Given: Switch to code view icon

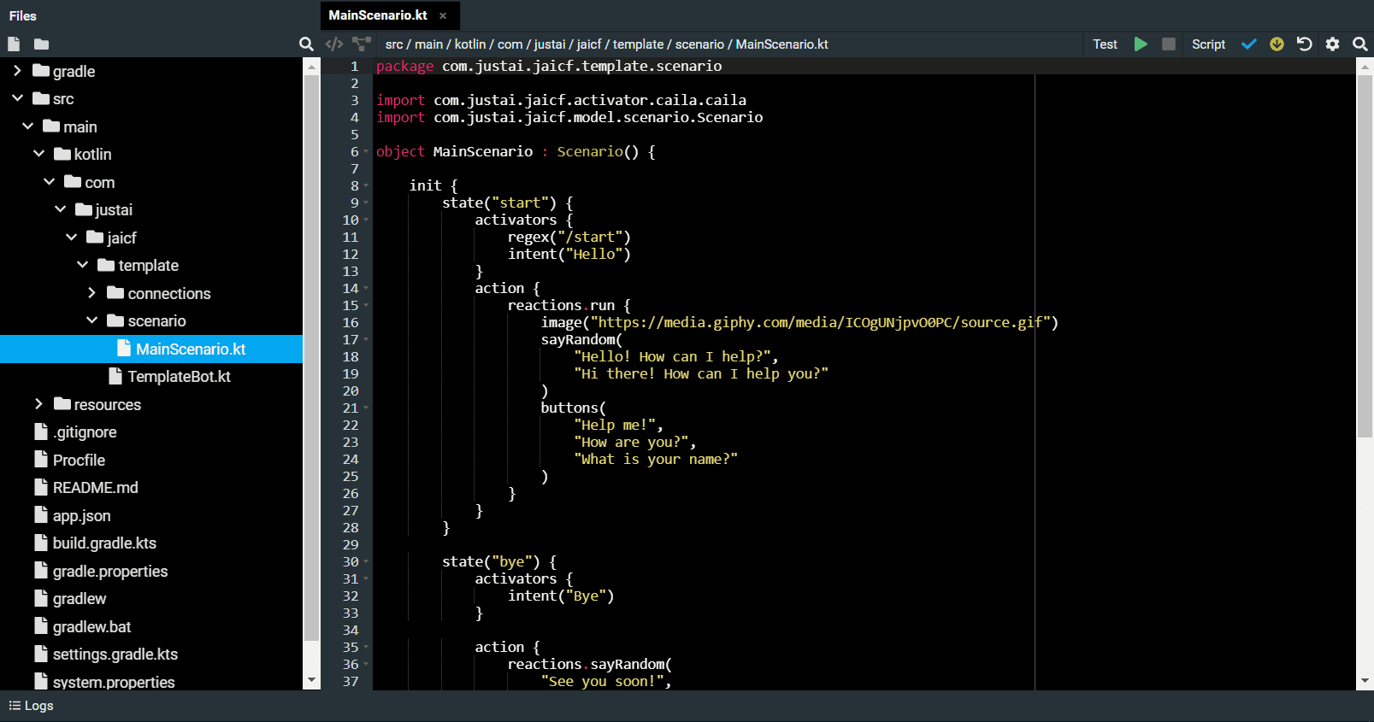Looking at the screenshot, I should (334, 44).
